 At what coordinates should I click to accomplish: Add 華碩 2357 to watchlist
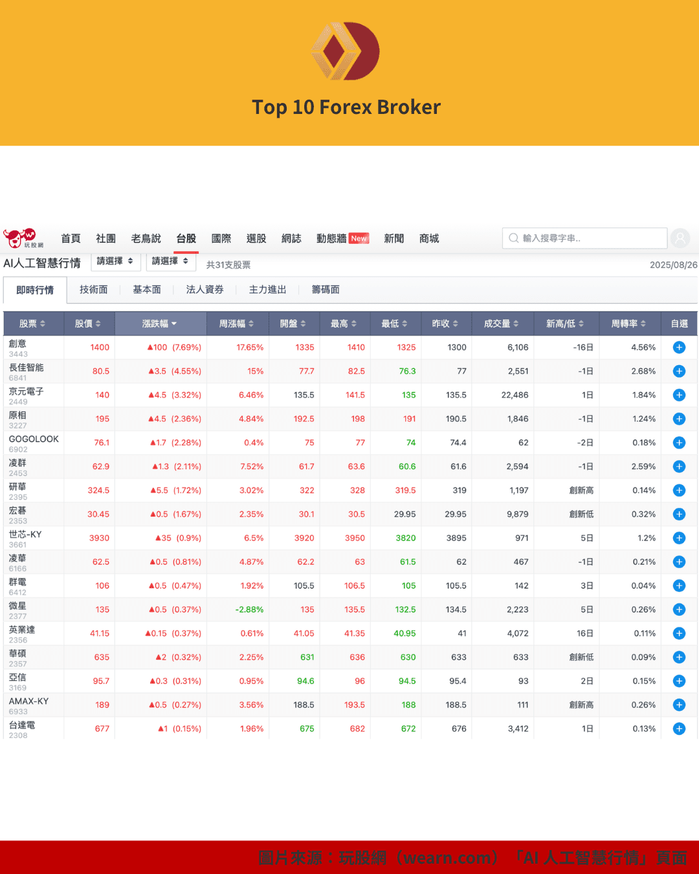[679, 657]
